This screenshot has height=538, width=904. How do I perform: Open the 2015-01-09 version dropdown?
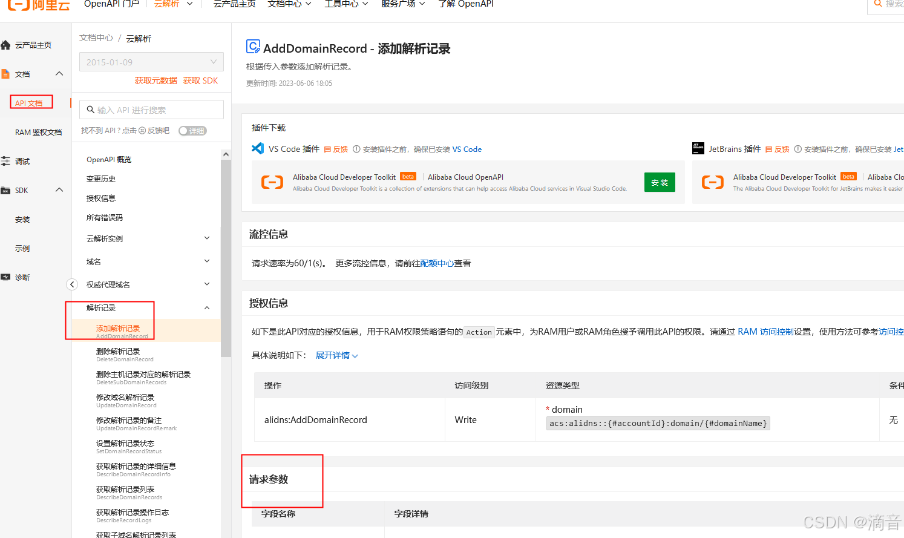[151, 61]
